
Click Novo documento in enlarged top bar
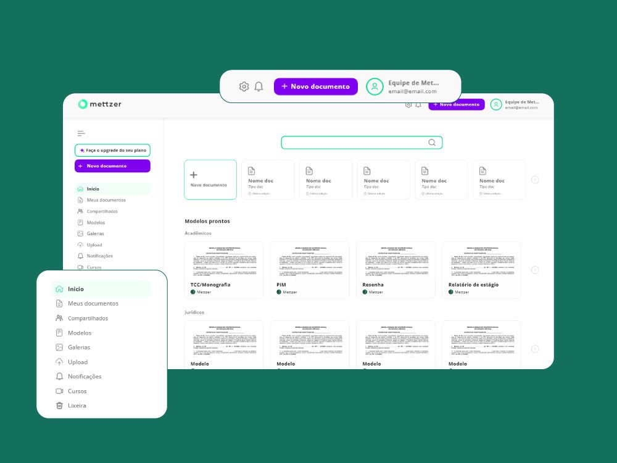click(x=315, y=86)
